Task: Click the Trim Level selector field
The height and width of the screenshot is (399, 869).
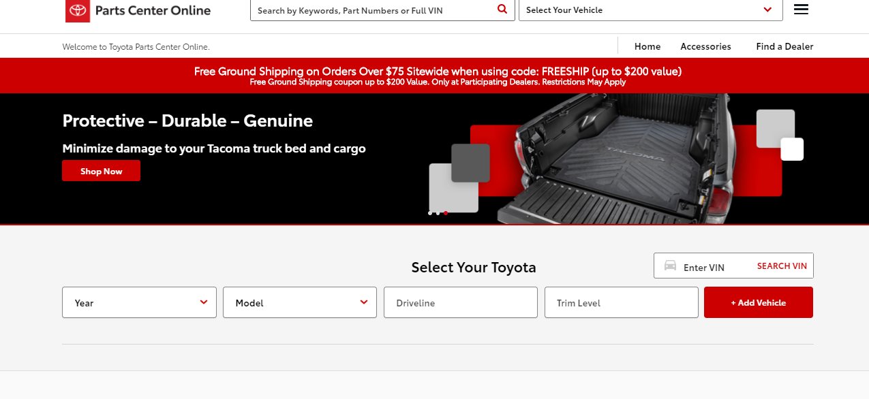Action: click(x=622, y=302)
